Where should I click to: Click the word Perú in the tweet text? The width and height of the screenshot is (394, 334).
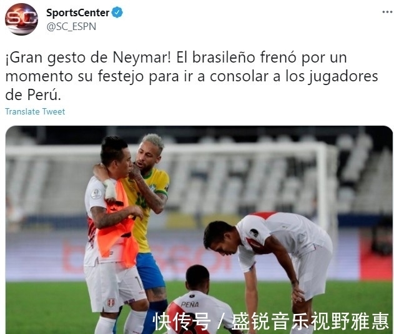(44, 95)
